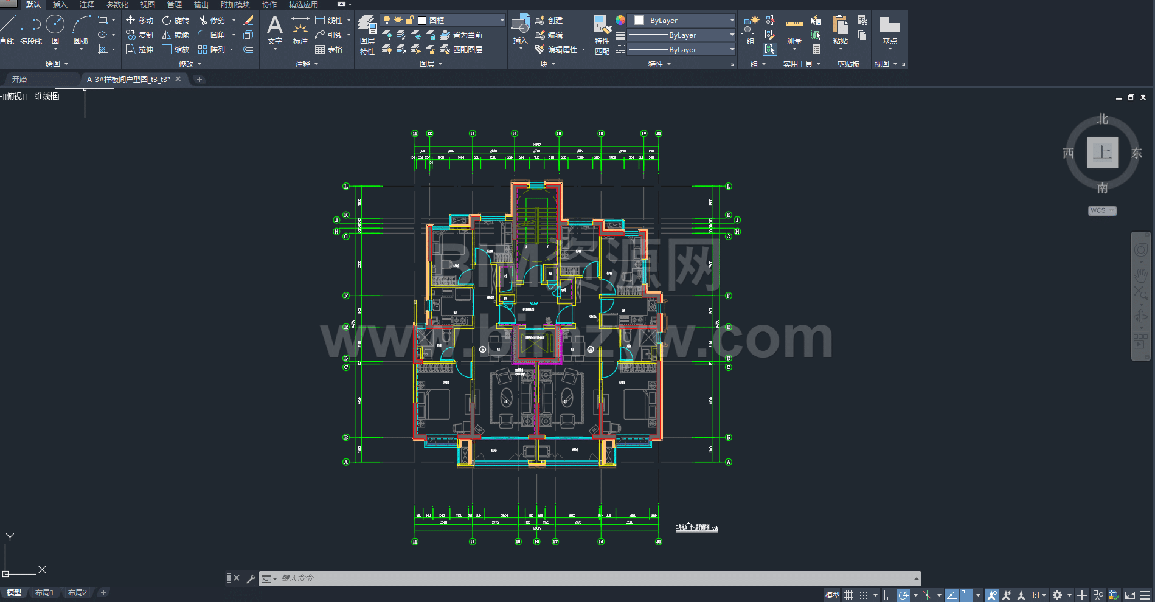Open Layer Properties (图层特性) manager
This screenshot has width=1155, height=602.
(x=367, y=35)
